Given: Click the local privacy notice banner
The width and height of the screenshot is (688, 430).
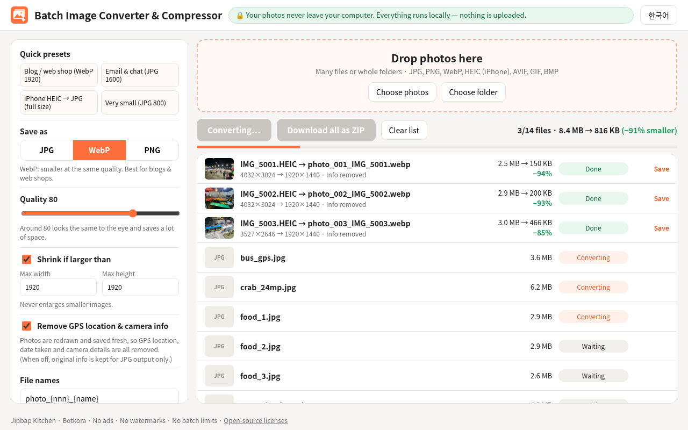Looking at the screenshot, I should click(431, 15).
